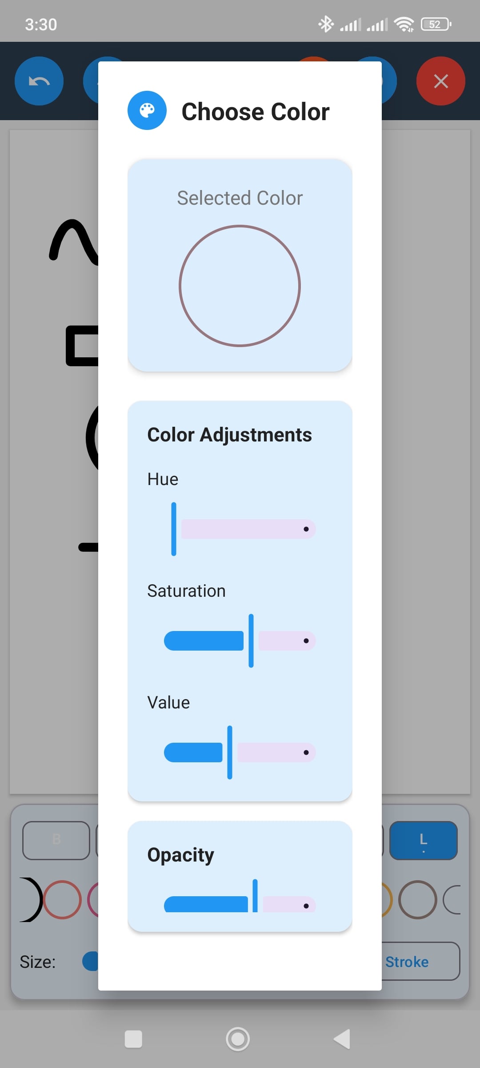Viewport: 480px width, 1068px height.
Task: Tap the Android home circle button
Action: click(238, 1040)
